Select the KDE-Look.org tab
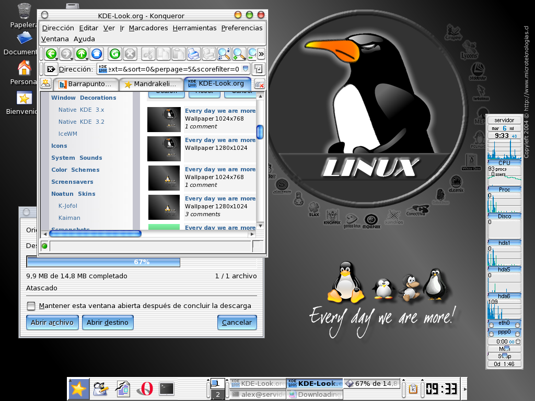Viewport: 535px width, 401px height. (217, 84)
